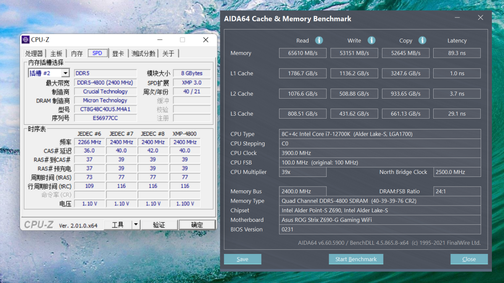Switch to the 主板 tab in CPU-Z
This screenshot has height=283, width=504.
click(56, 53)
